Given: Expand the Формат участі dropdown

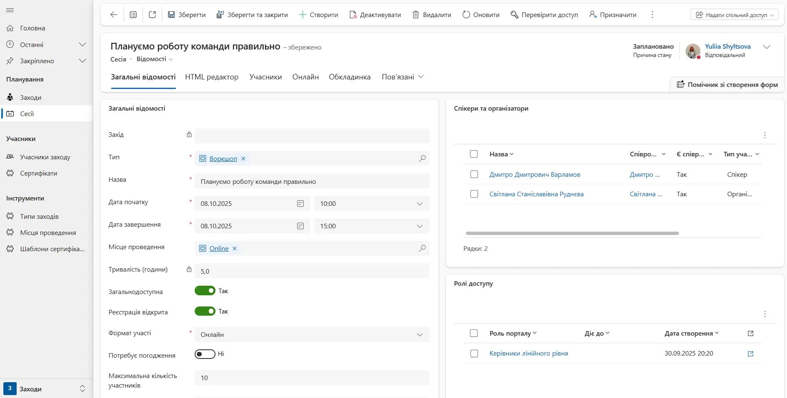Looking at the screenshot, I should 420,335.
